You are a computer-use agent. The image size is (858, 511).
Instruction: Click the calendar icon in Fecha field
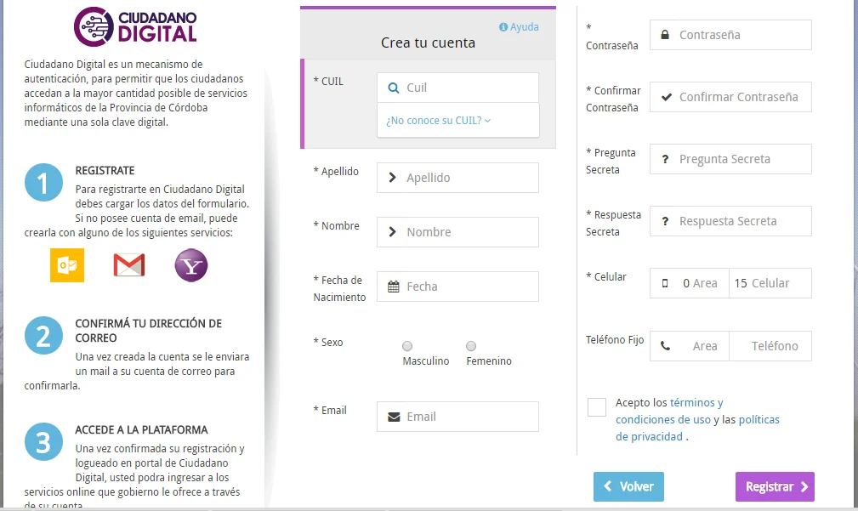tap(394, 287)
